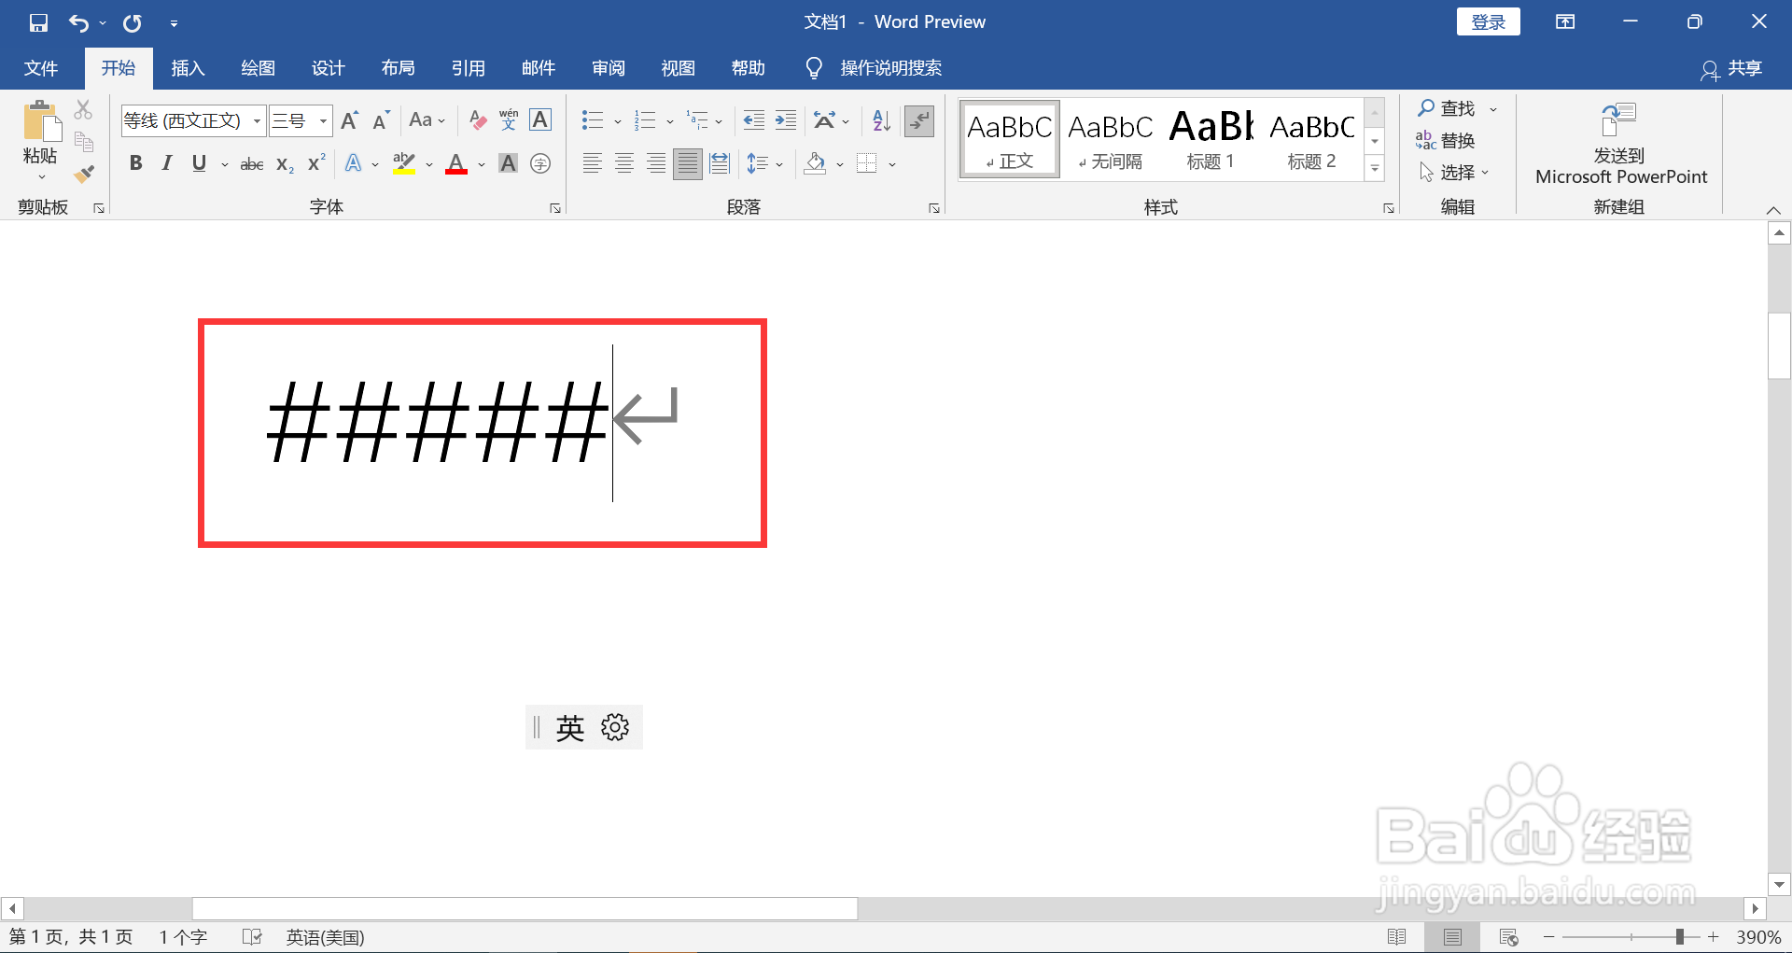Save the document with the floppy icon
The width and height of the screenshot is (1792, 953).
click(x=38, y=22)
